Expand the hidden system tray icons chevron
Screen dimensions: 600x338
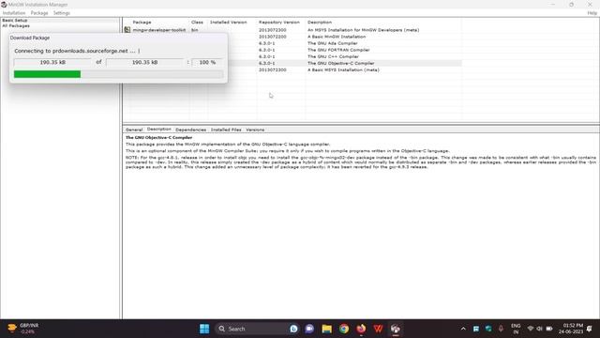pos(463,329)
